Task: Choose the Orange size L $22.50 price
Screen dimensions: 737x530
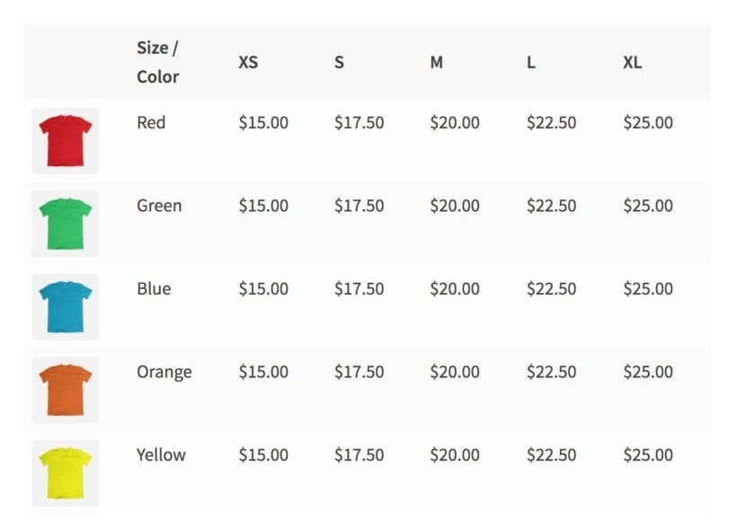Action: click(551, 372)
